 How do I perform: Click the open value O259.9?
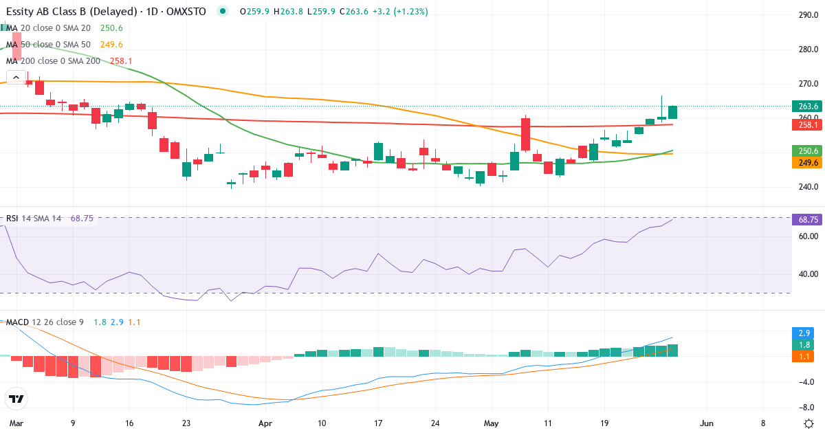(x=255, y=12)
